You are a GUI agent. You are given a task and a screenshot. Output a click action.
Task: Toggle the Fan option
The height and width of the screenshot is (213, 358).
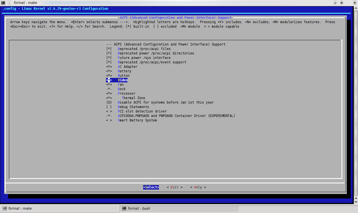click(x=115, y=85)
